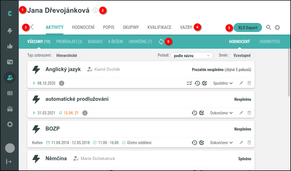
Task: Toggle view to HODNOTITEL
Action: tap(270, 42)
